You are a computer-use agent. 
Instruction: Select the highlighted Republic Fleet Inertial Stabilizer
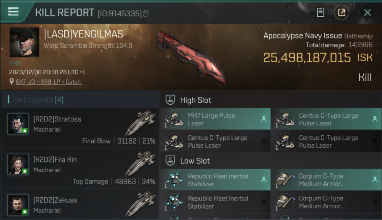coord(215,180)
